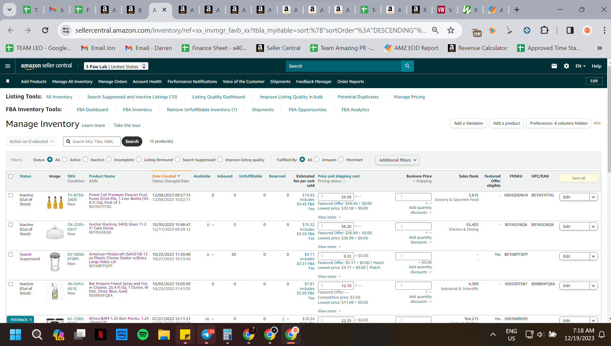Open the Seller Central settings gear

(x=566, y=66)
